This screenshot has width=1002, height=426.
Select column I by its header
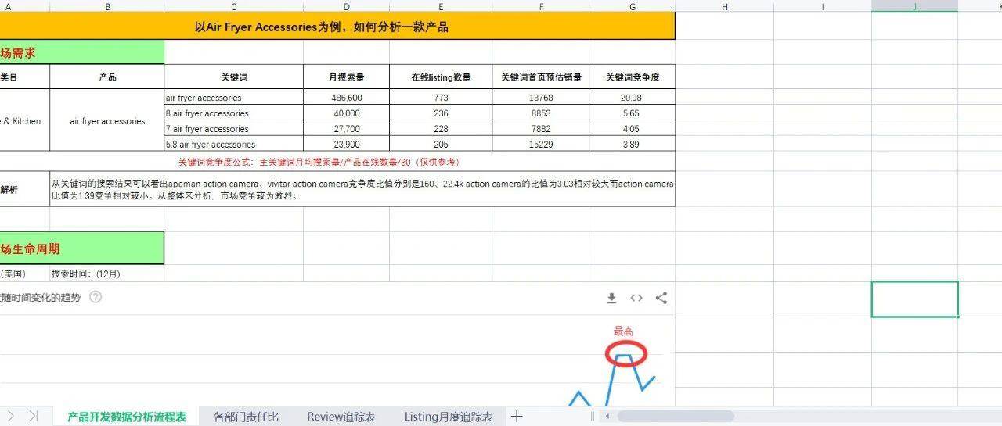[x=823, y=5]
